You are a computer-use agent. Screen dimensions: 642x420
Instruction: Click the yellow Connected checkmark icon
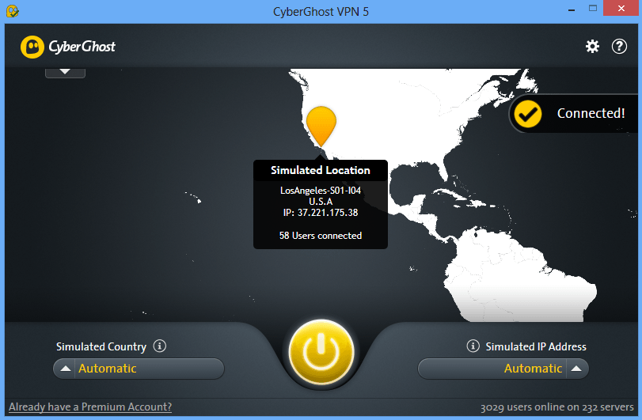(x=528, y=114)
